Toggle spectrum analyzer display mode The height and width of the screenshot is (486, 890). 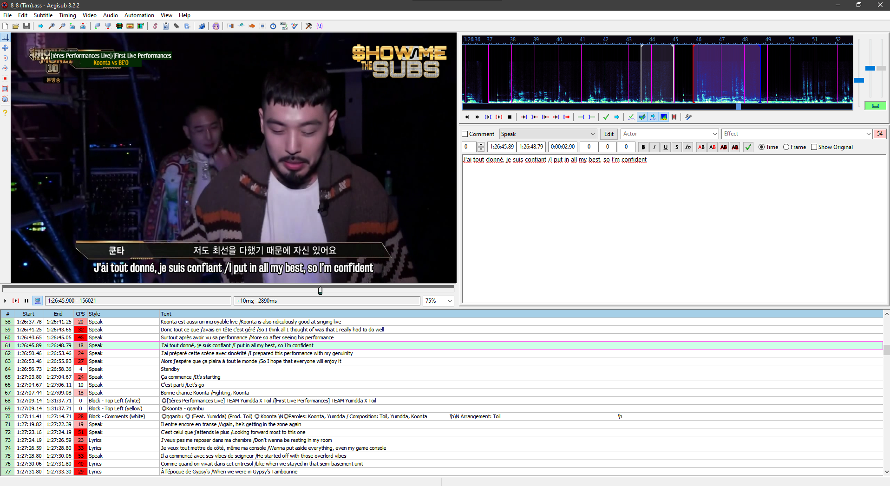click(x=664, y=117)
